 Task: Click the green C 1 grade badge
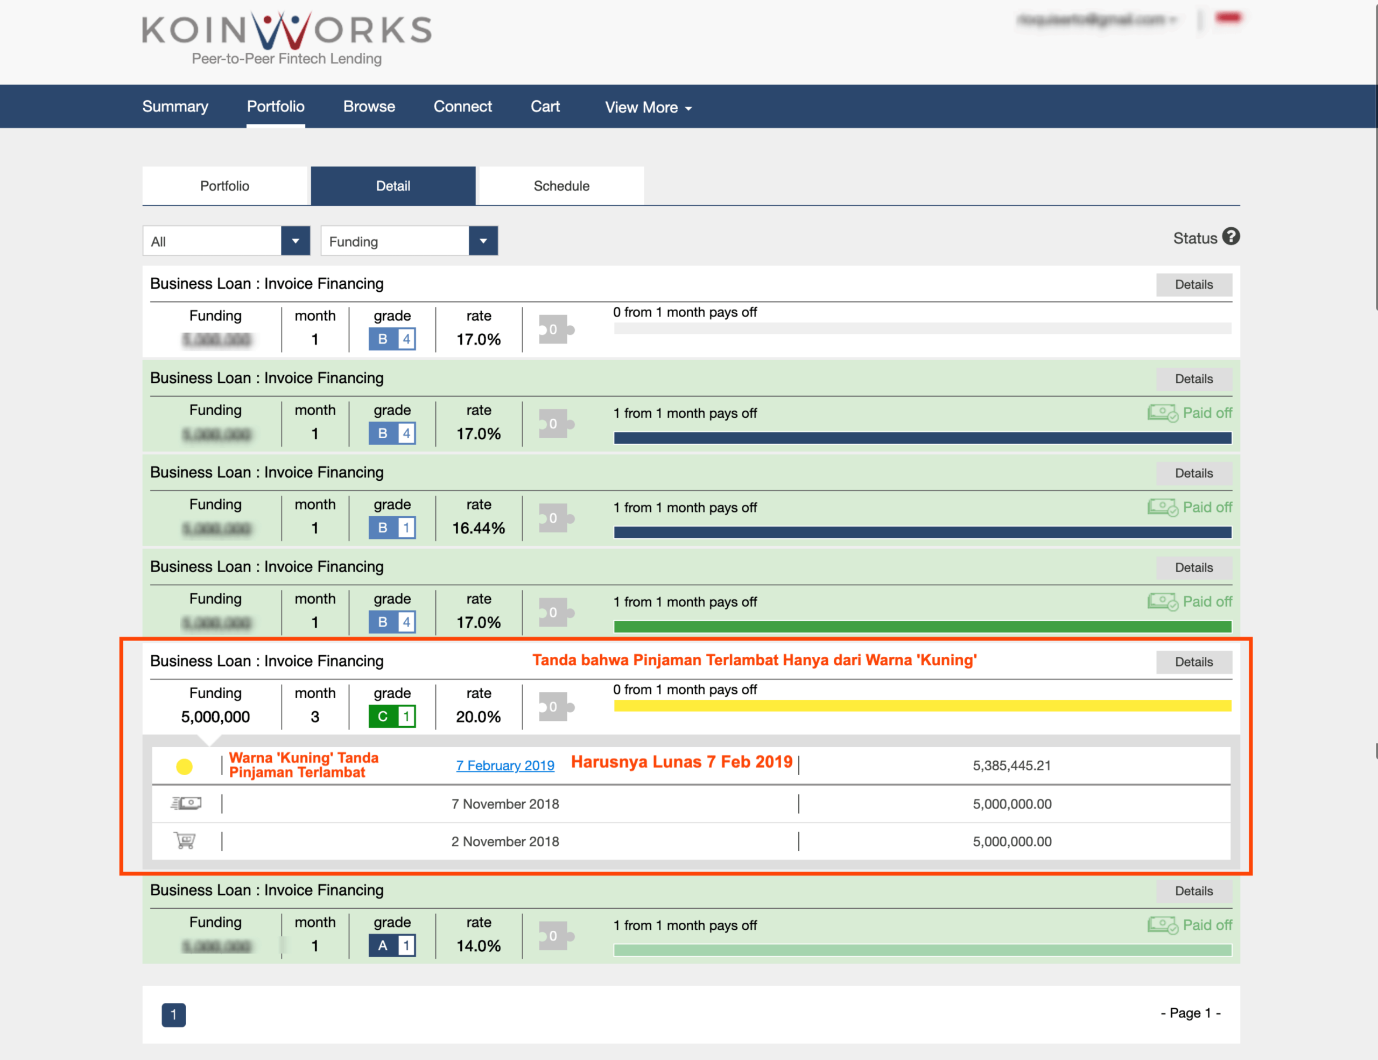tap(392, 716)
